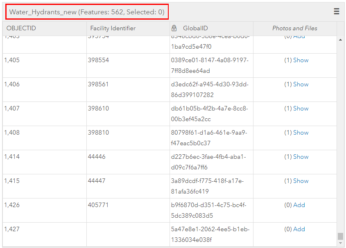Click empty Facility Identifier cell in row 1,427
This screenshot has width=346, height=248.
pos(128,234)
